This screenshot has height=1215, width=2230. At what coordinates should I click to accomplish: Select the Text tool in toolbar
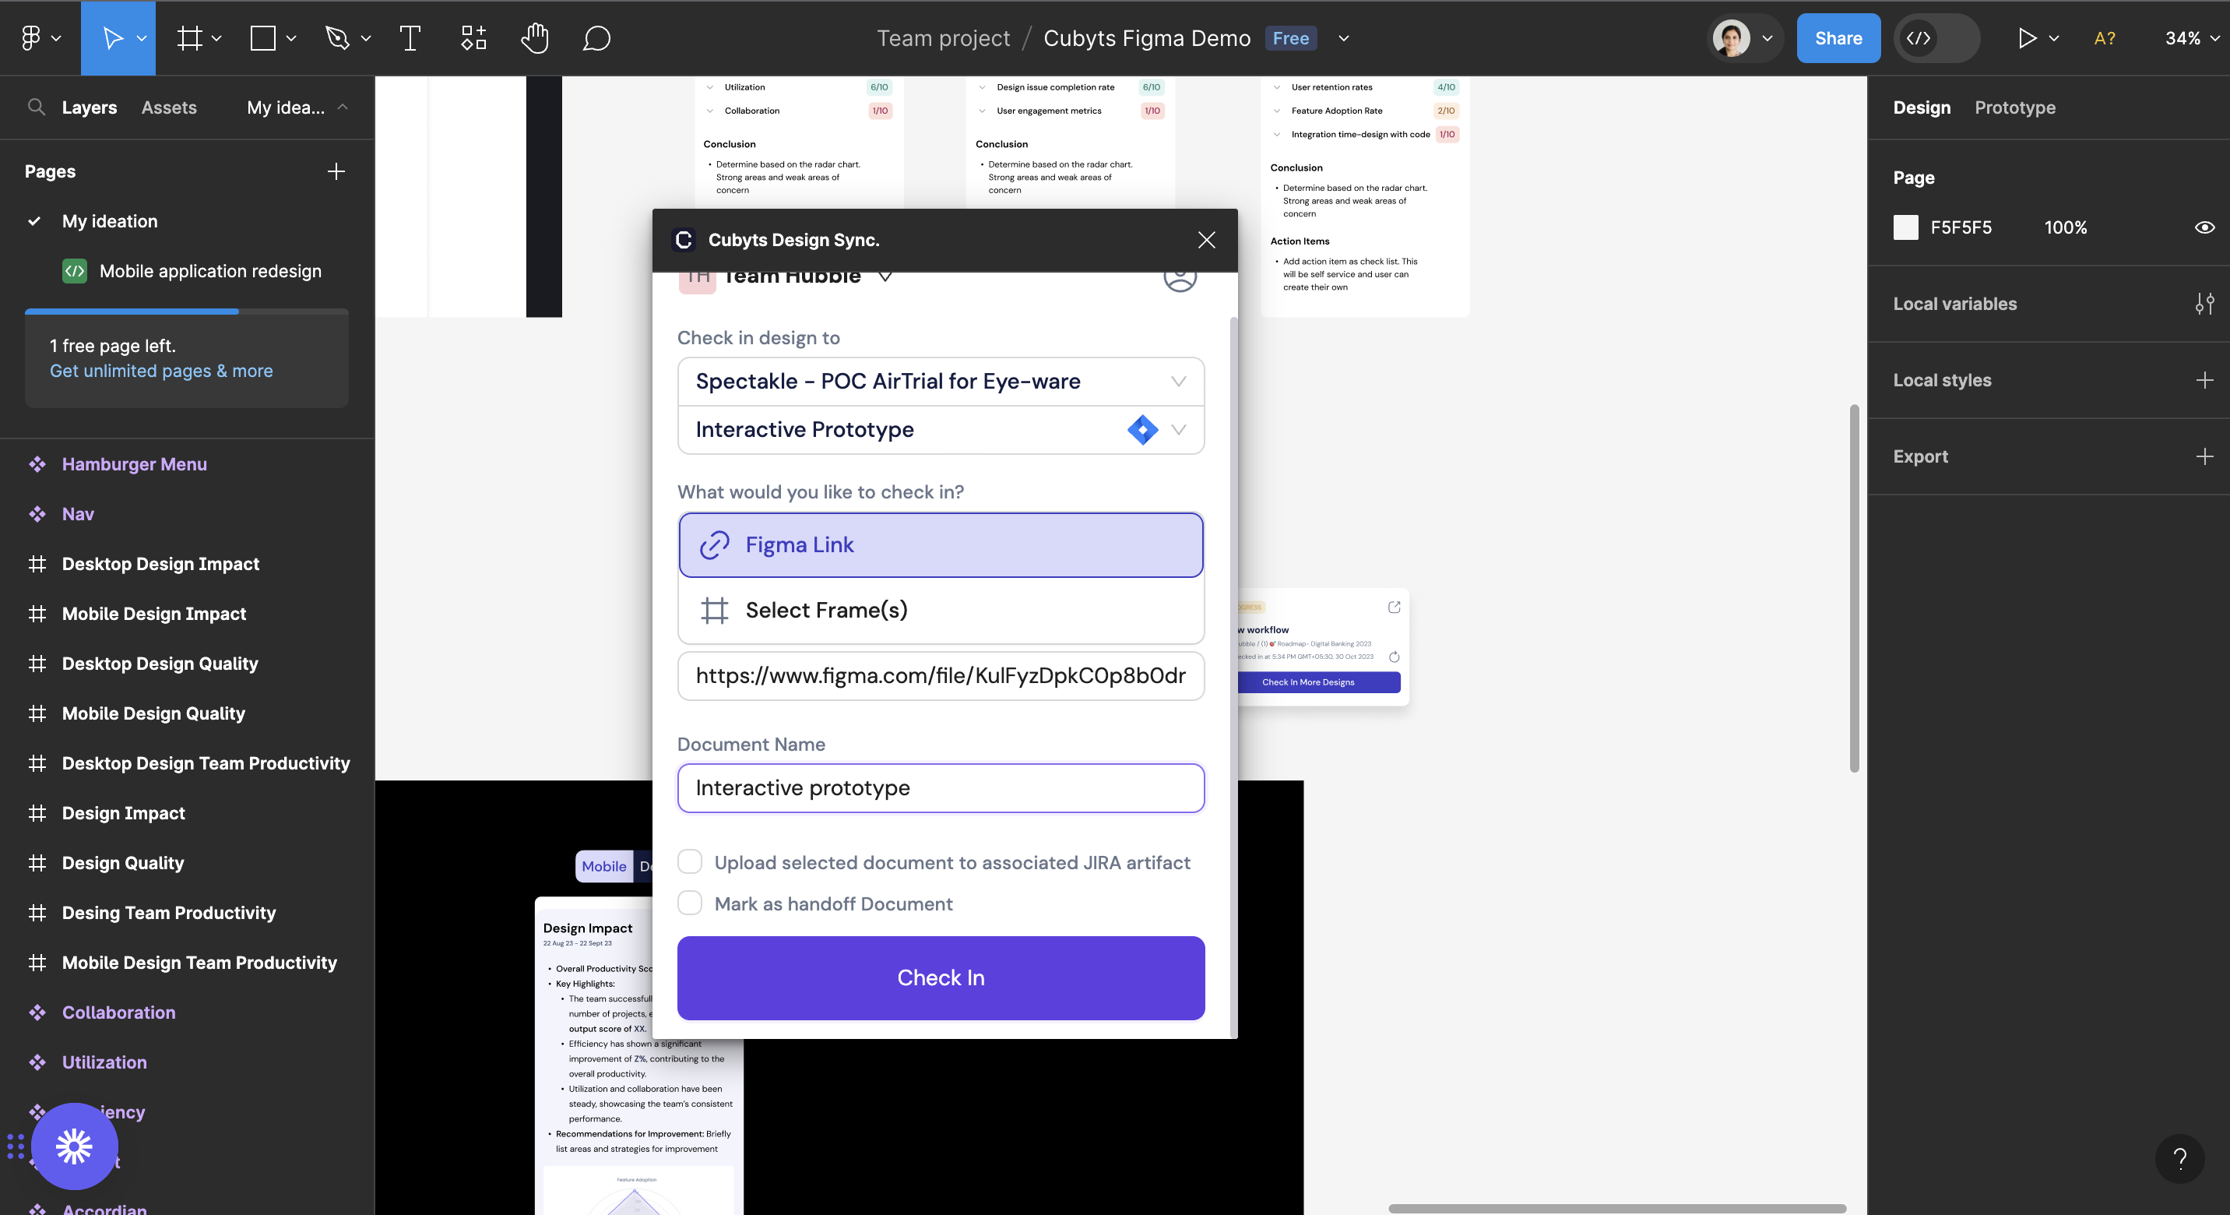tap(410, 38)
